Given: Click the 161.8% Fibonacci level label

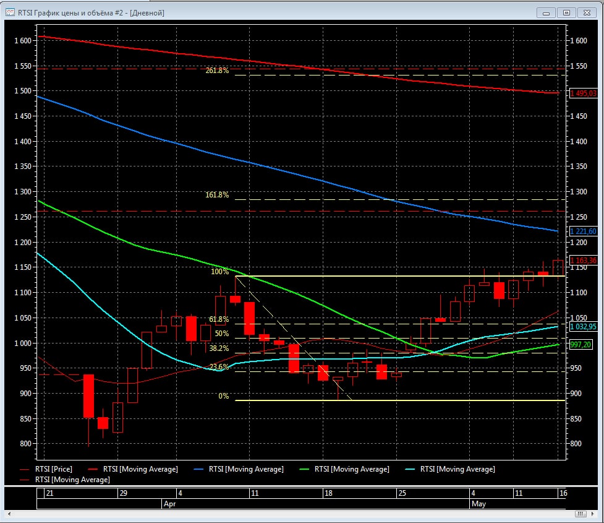Looking at the screenshot, I should 217,195.
